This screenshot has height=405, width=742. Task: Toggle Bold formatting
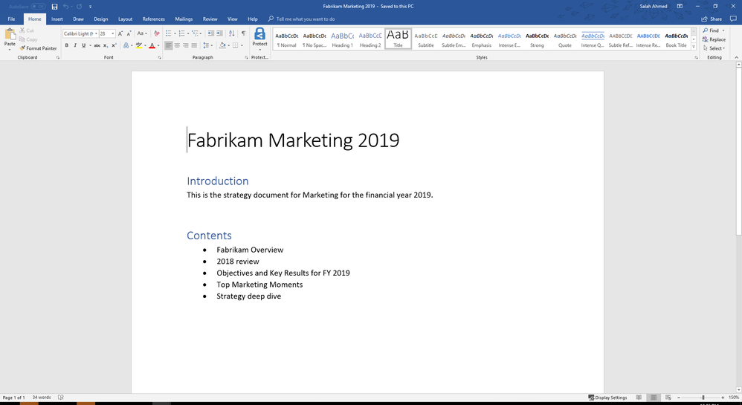[66, 45]
